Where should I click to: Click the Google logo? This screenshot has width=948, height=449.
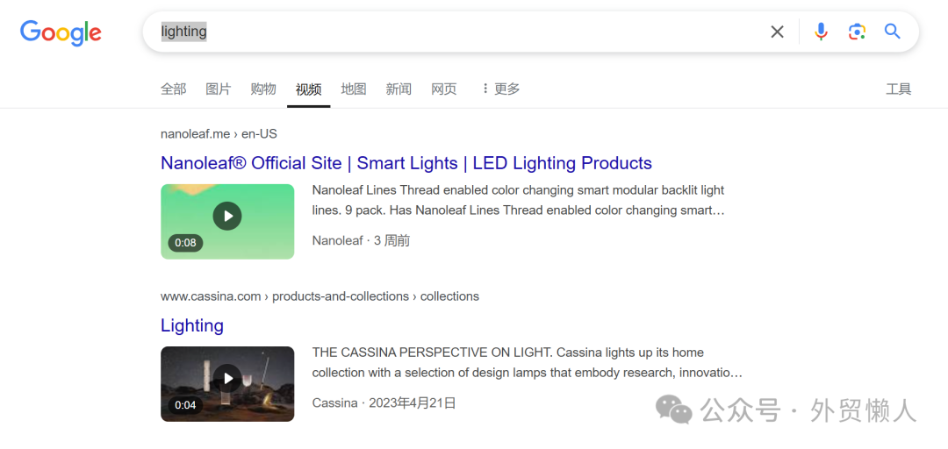coord(61,33)
